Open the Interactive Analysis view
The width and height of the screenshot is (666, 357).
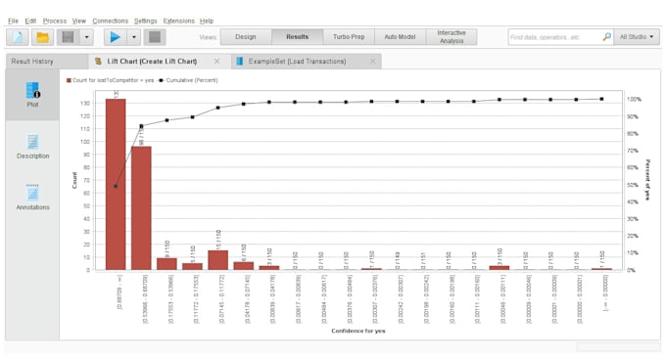point(452,37)
